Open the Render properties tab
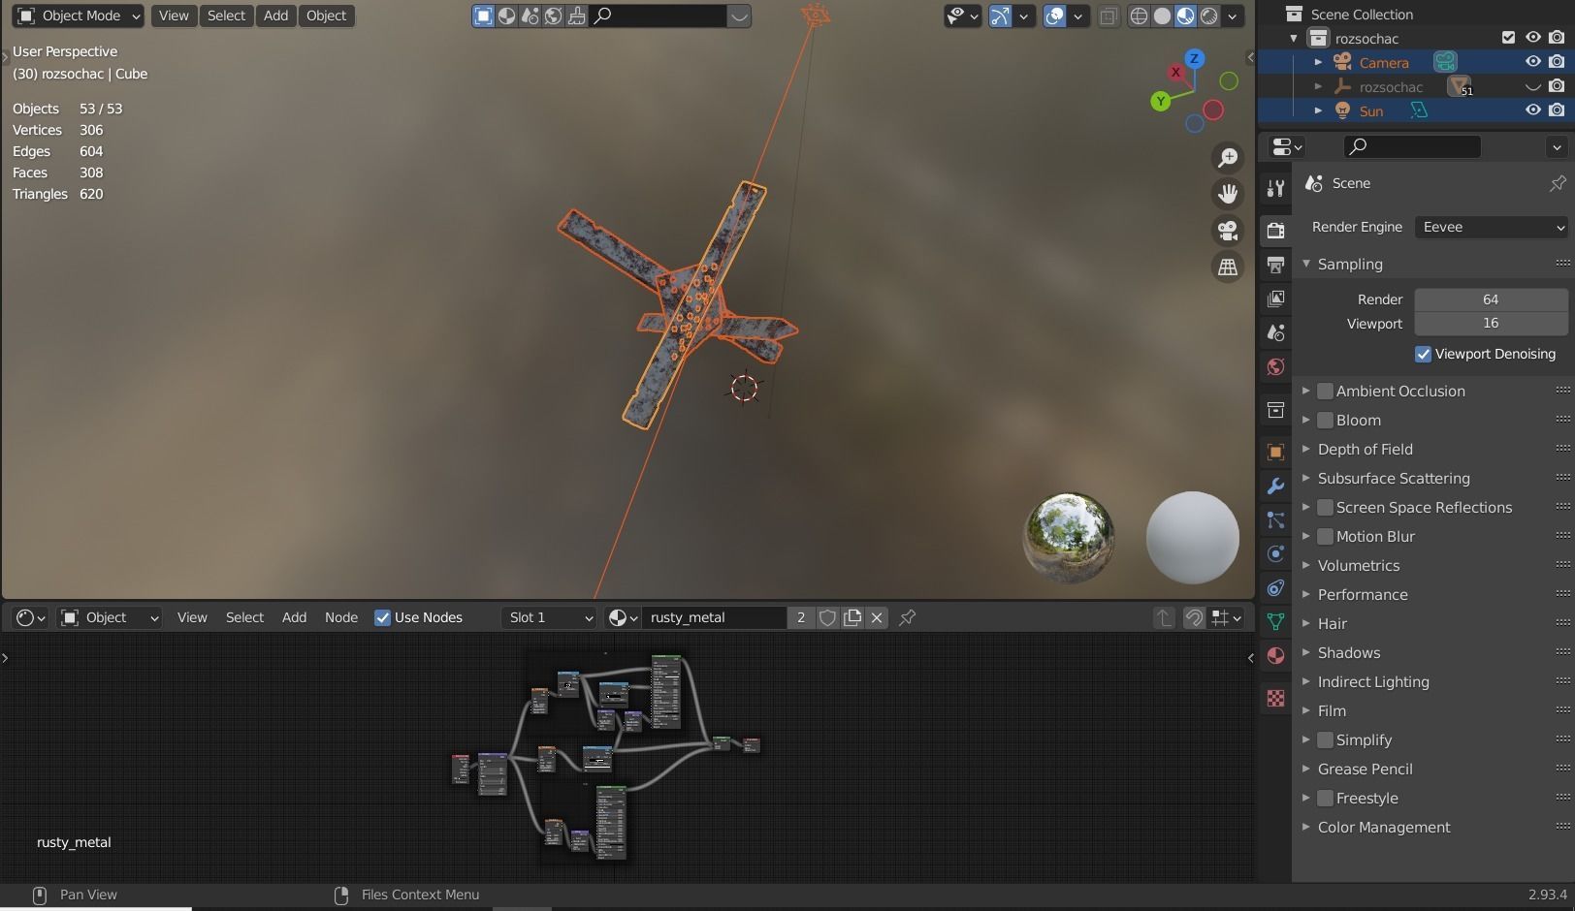Image resolution: width=1575 pixels, height=911 pixels. coord(1275,231)
